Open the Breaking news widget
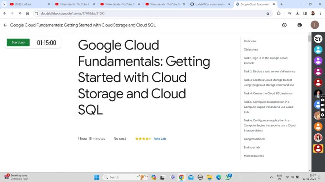The width and height of the screenshot is (325, 182). (x=16, y=177)
